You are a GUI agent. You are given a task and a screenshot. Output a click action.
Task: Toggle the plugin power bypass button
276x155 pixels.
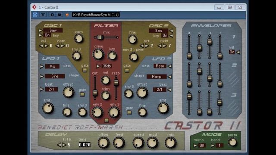pyautogui.click(x=35, y=15)
